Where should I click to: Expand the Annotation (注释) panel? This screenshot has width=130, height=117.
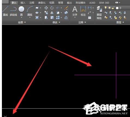point(82,22)
